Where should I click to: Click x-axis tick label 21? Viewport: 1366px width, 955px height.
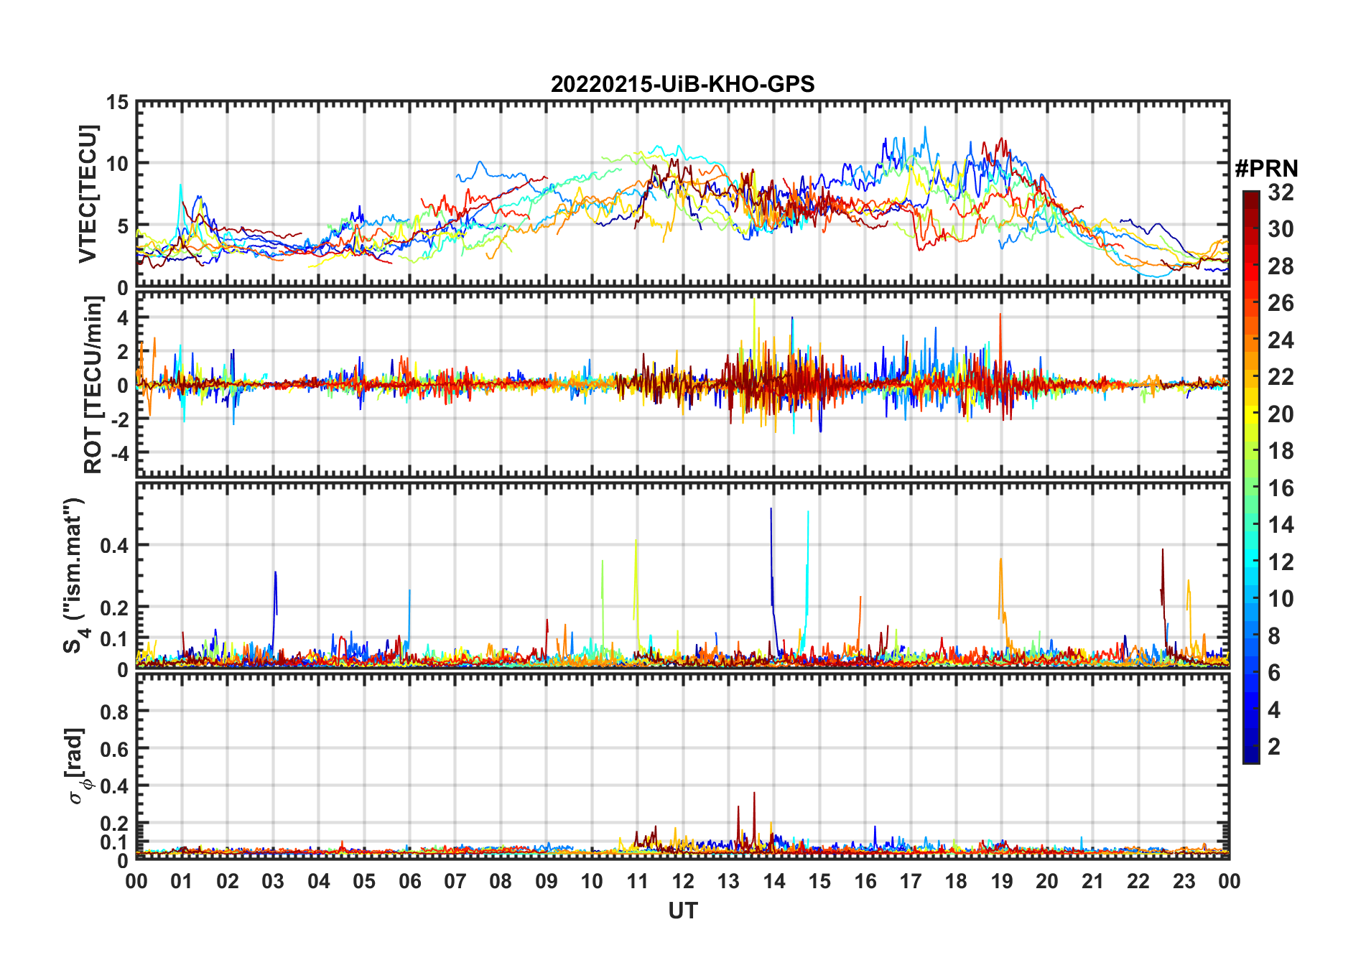click(1092, 882)
